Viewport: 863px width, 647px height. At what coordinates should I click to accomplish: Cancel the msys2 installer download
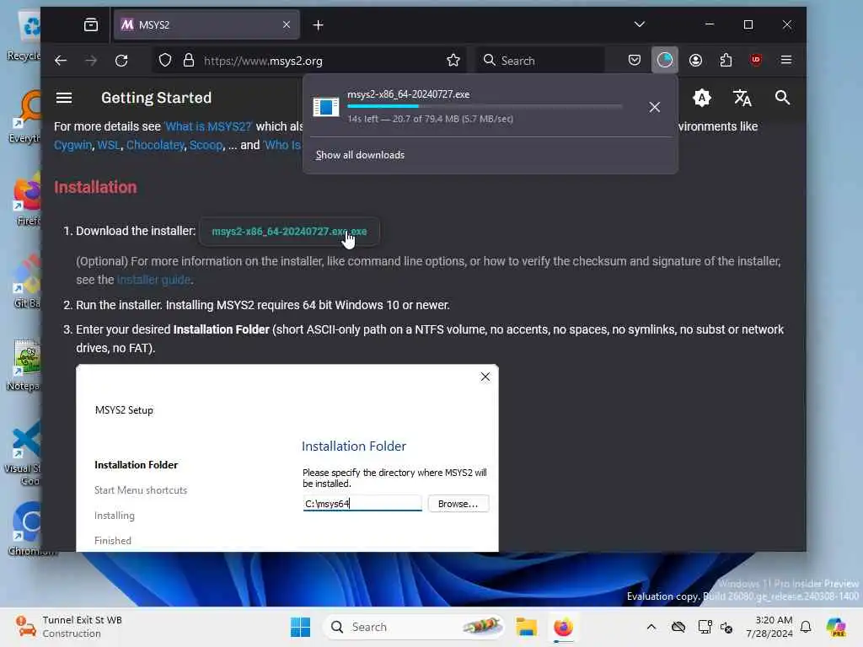click(x=654, y=107)
